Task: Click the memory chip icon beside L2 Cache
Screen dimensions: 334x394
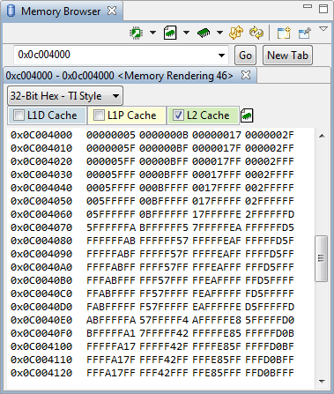Action: [x=247, y=115]
